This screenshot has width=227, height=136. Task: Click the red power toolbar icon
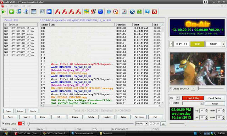155,12
